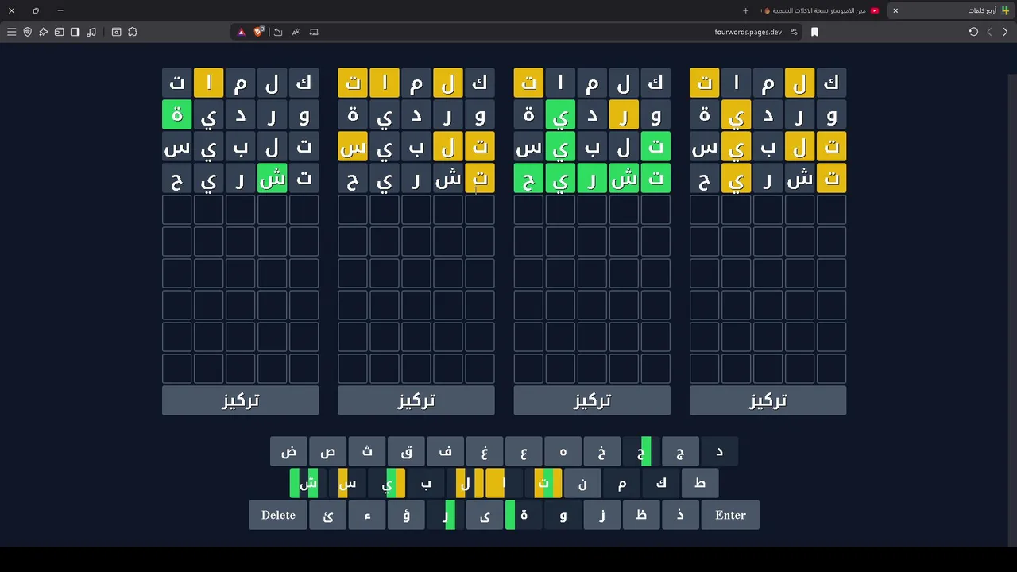Image resolution: width=1017 pixels, height=572 pixels.
Task: Tap the ك key on the keyboard
Action: (660, 483)
